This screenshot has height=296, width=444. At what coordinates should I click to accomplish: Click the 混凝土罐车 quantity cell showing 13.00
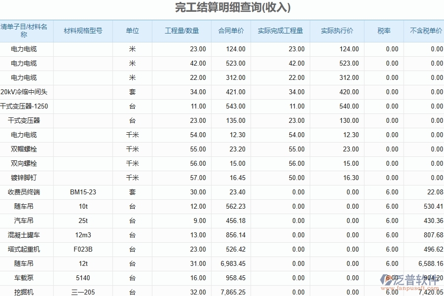(182, 235)
